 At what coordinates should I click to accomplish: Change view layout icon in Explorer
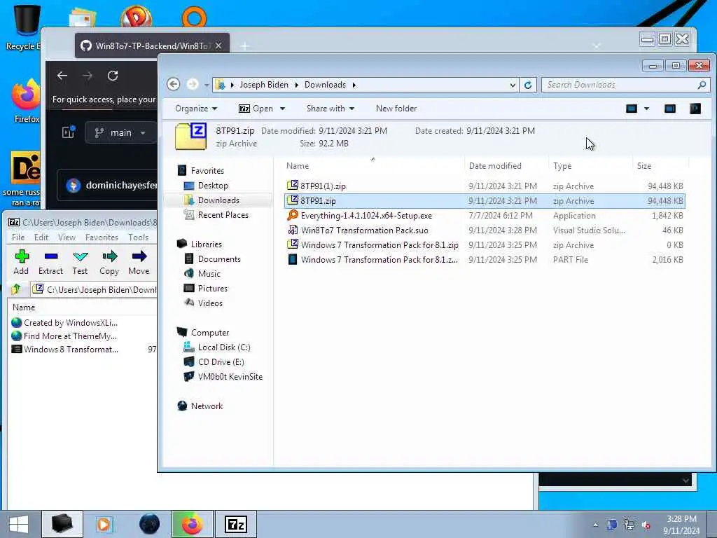click(x=632, y=109)
